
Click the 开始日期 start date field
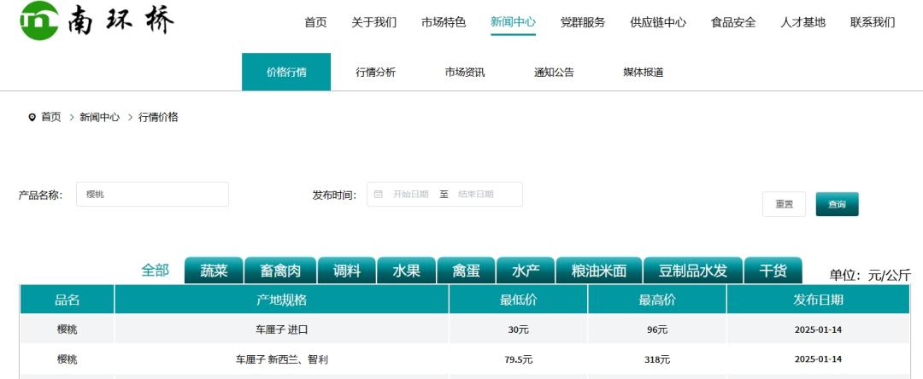[x=410, y=195]
